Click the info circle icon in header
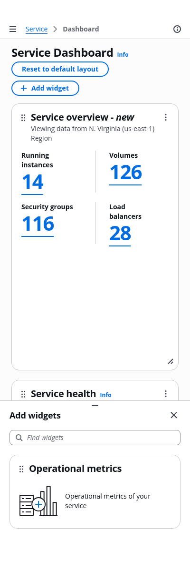Screen dimensions: 190x572 coord(177,29)
